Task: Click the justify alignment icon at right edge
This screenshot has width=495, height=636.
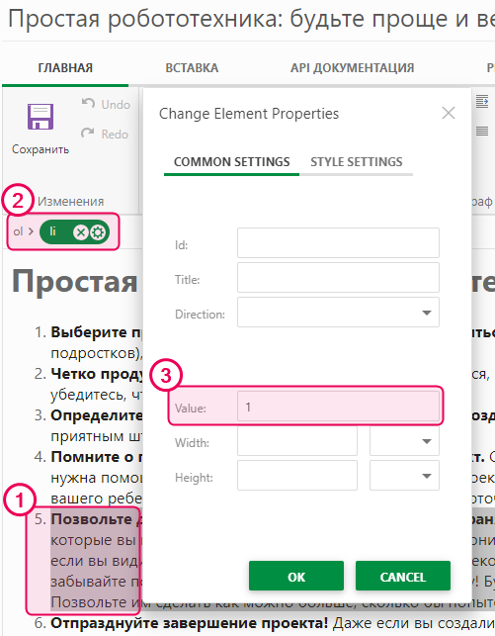Action: pos(482,131)
